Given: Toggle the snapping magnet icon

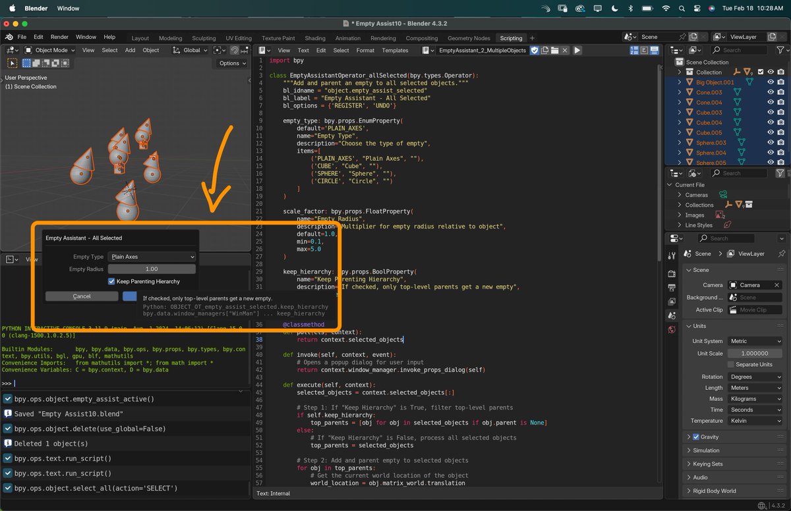Looking at the screenshot, I should point(234,50).
